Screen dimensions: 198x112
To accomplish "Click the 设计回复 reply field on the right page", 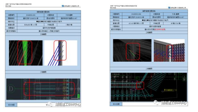I will tap(155, 104).
